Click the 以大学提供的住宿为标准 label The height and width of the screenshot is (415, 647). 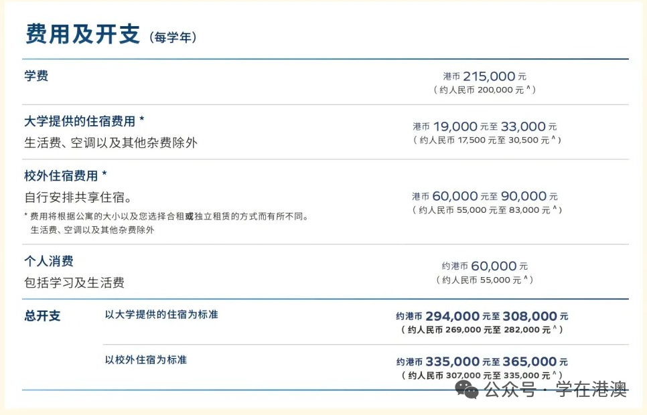pos(161,314)
